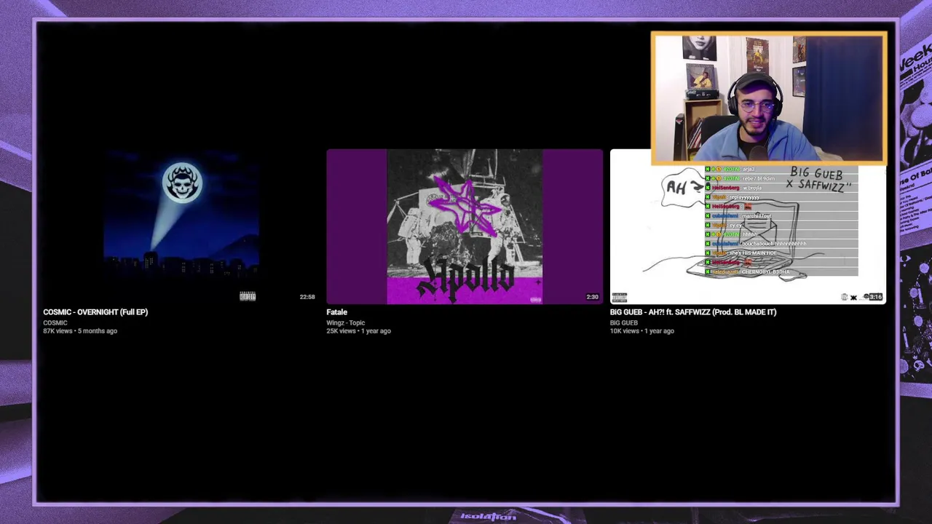
Task: Click '87K views • 5 months ago' text
Action: click(x=80, y=331)
